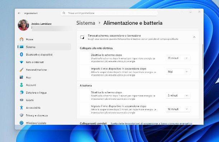This screenshot has width=219, height=142.
Task: Open the Home settings page
Action: 45,39
